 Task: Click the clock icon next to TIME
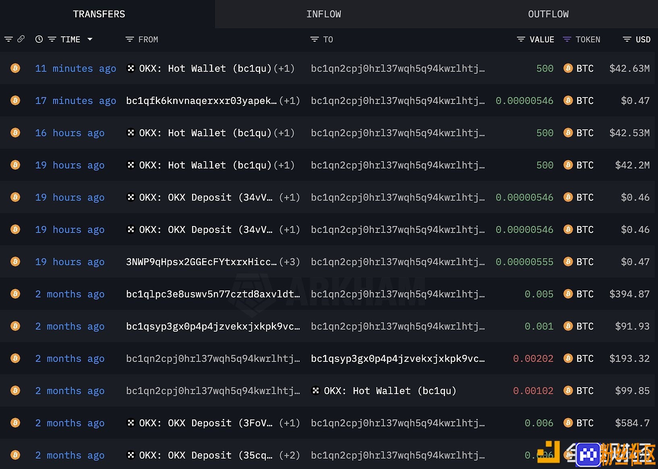[x=39, y=39]
